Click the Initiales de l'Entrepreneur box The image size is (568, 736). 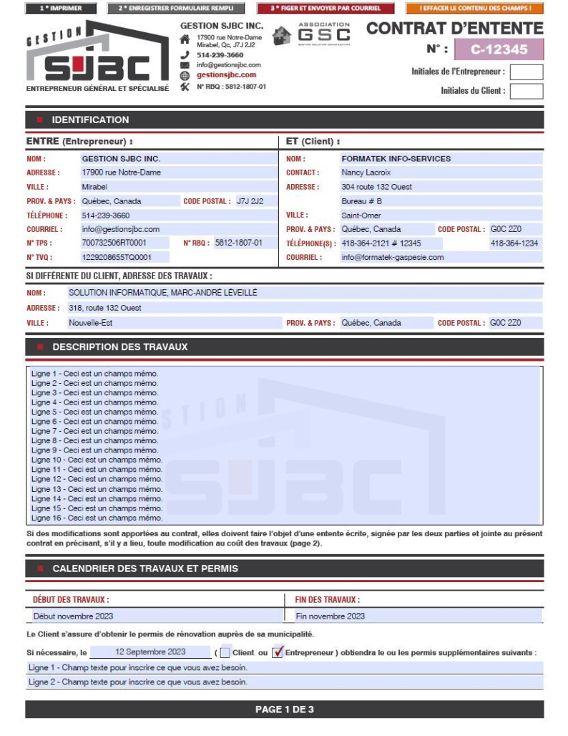coord(526,72)
